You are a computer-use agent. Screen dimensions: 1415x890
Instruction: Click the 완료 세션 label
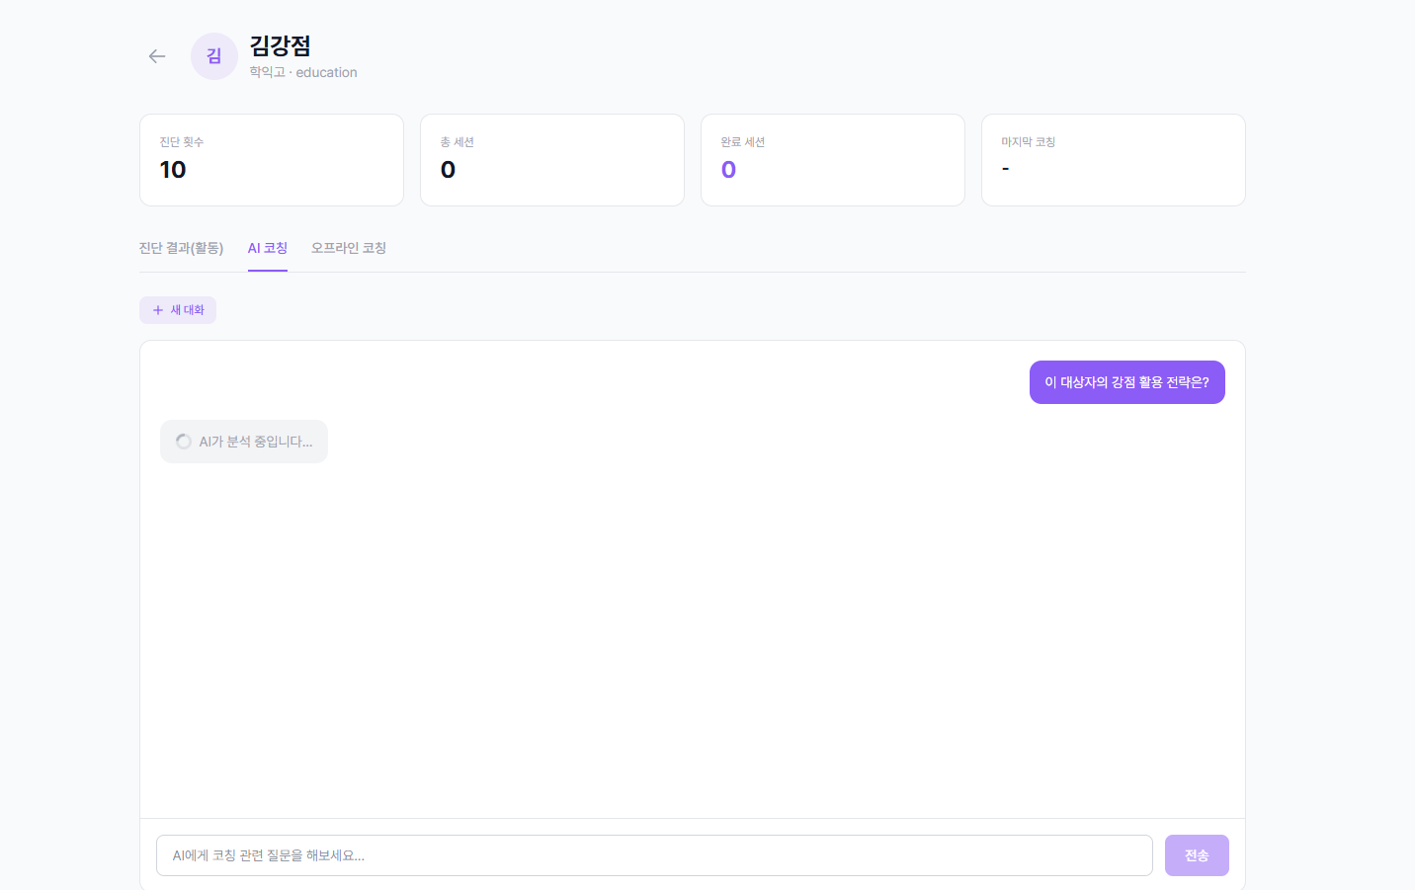point(742,142)
